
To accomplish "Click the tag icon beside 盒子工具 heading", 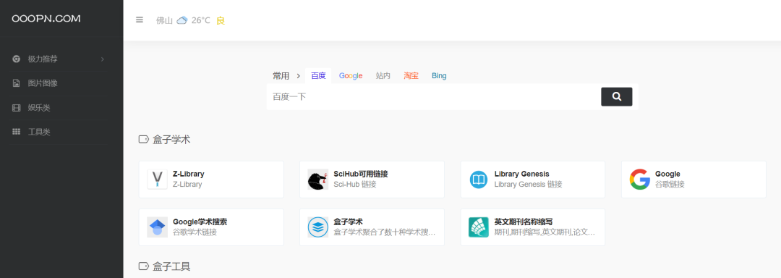I will [143, 266].
